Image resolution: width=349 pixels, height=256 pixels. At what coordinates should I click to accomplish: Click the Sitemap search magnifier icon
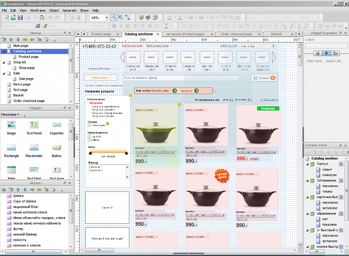tap(54, 40)
